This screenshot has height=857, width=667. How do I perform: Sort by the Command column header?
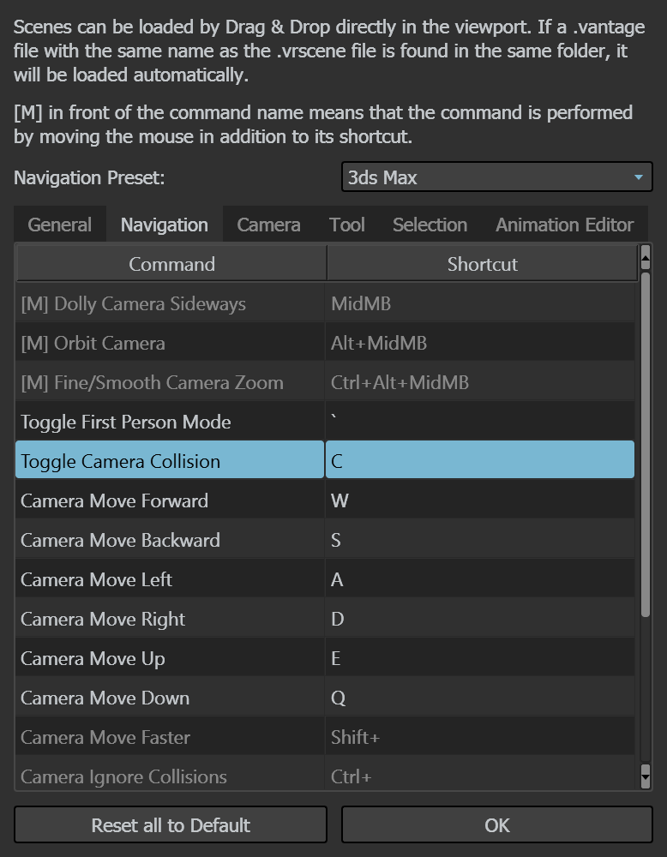(171, 264)
